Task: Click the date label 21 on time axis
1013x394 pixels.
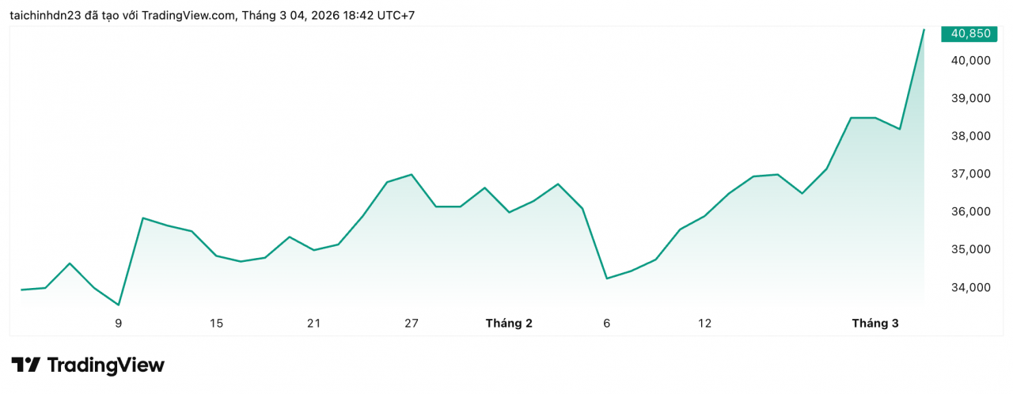Action: click(314, 323)
